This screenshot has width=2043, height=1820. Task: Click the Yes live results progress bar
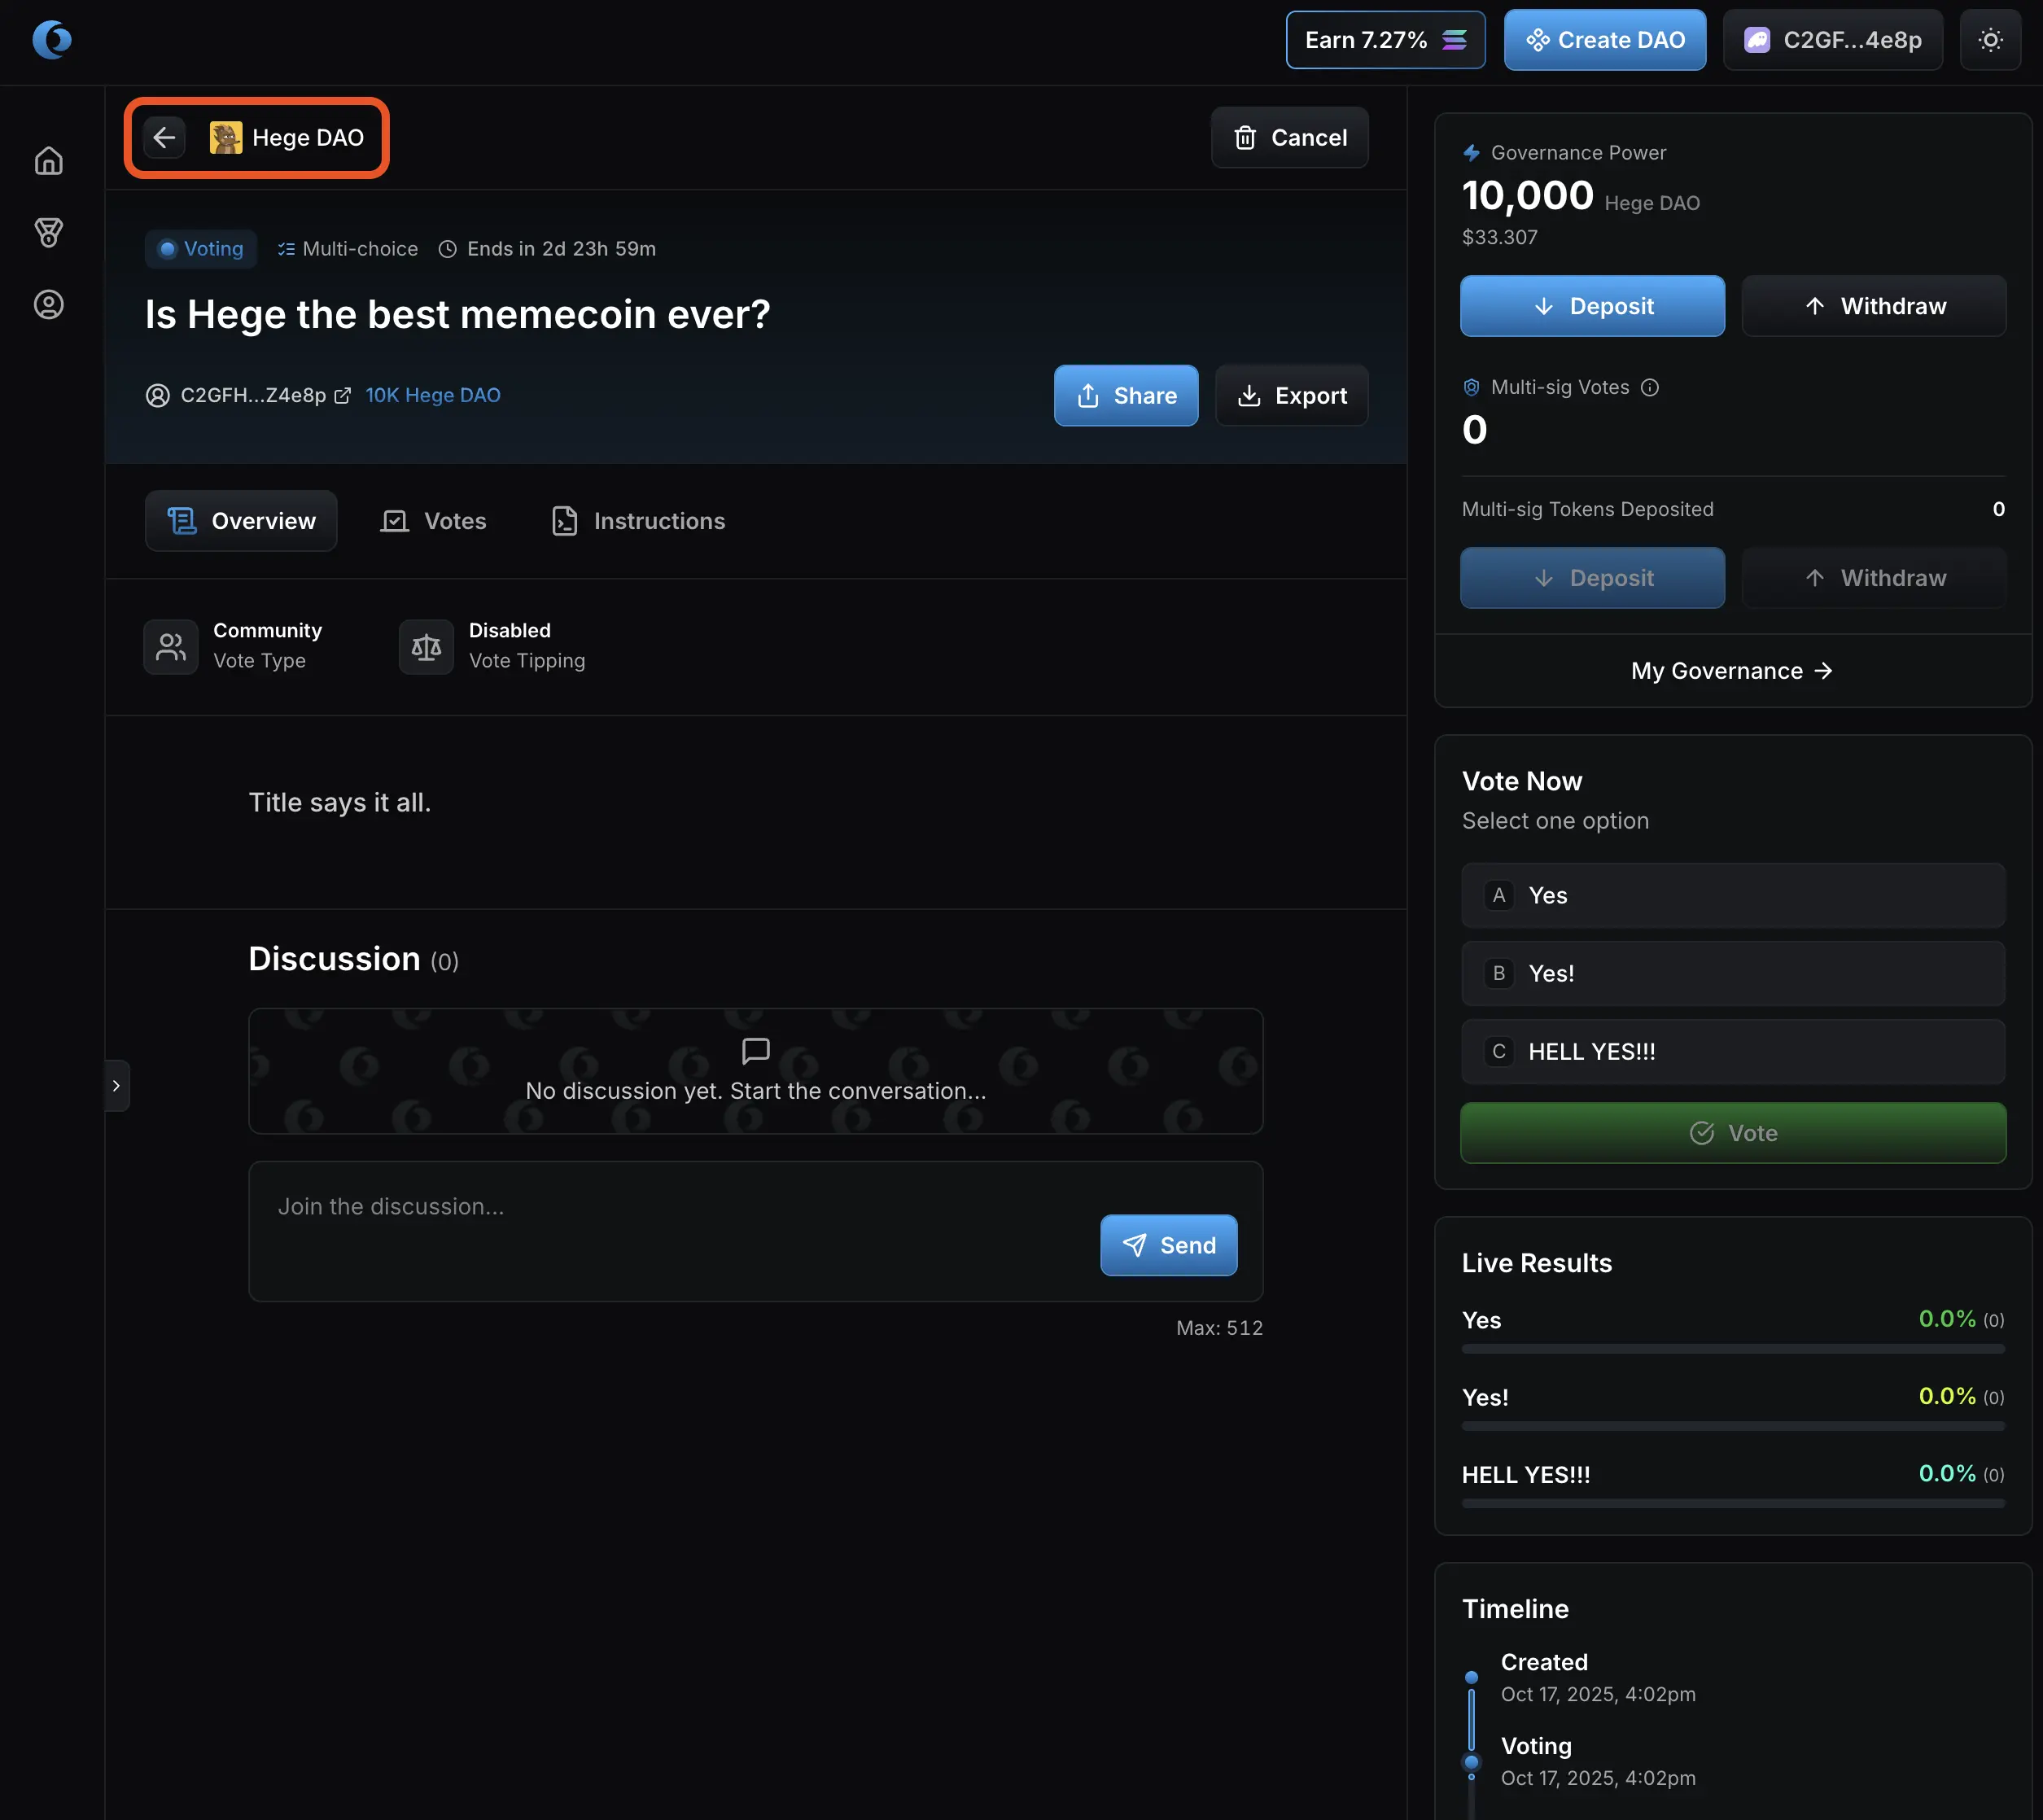point(1732,1349)
